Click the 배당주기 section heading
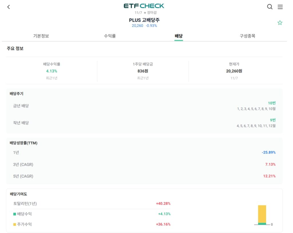This screenshot has height=233, width=293. (16, 93)
